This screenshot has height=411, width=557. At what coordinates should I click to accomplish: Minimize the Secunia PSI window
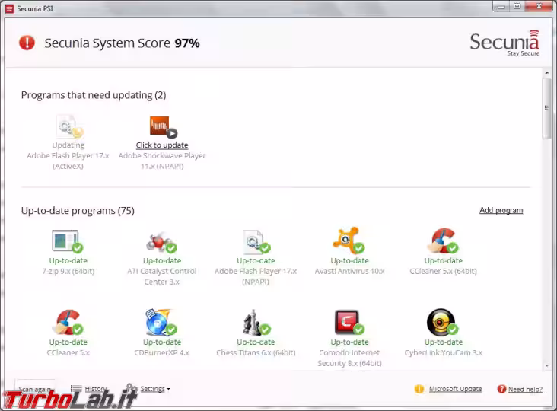501,6
